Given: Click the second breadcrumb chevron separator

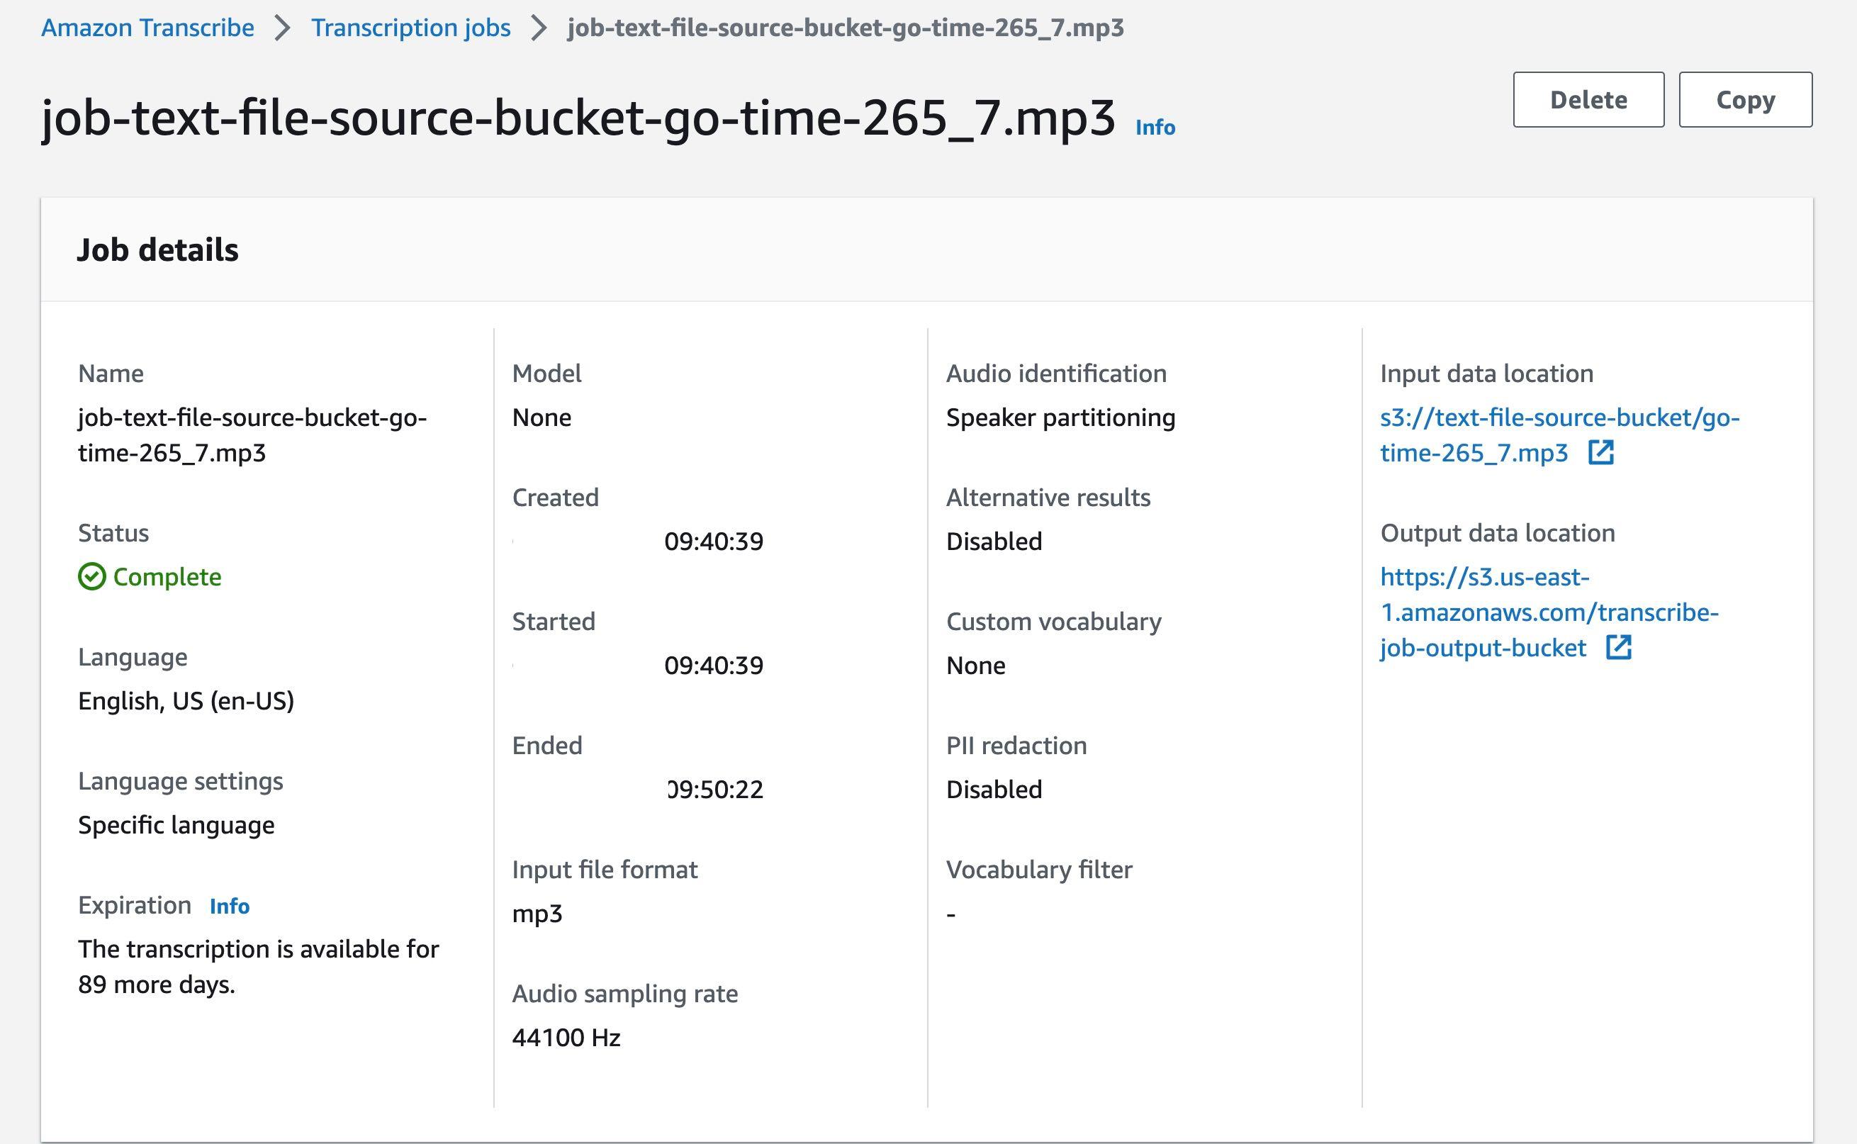Looking at the screenshot, I should 539,29.
